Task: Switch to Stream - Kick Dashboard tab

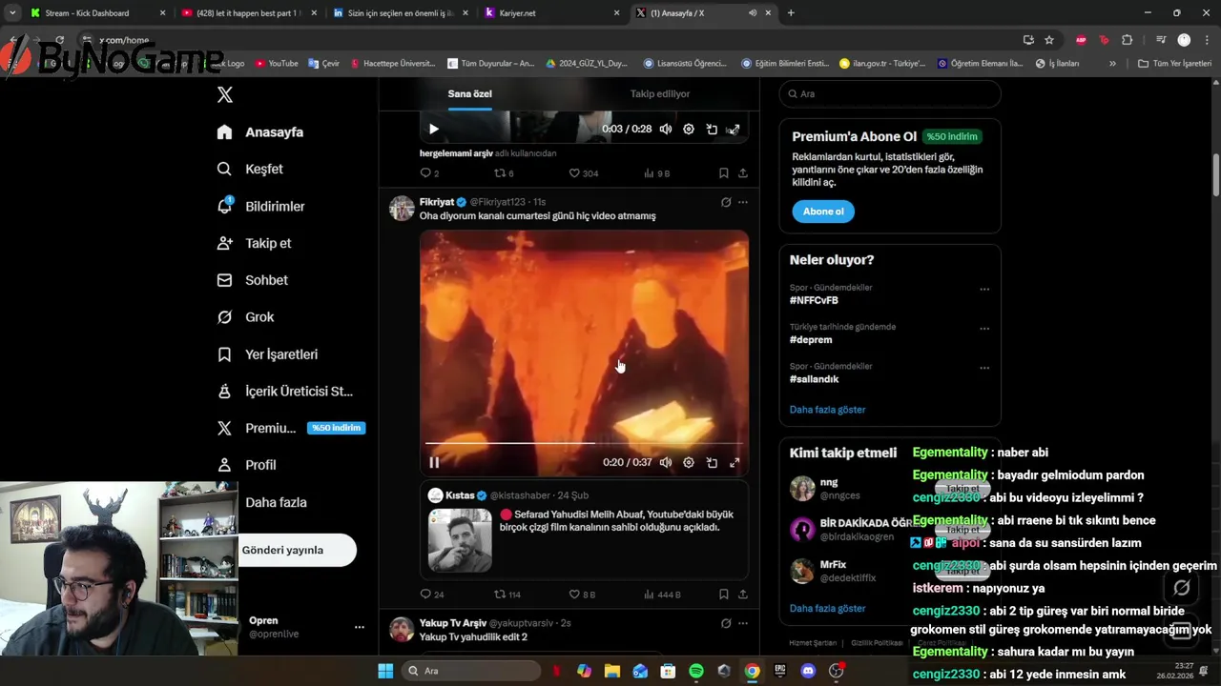Action: point(95,13)
